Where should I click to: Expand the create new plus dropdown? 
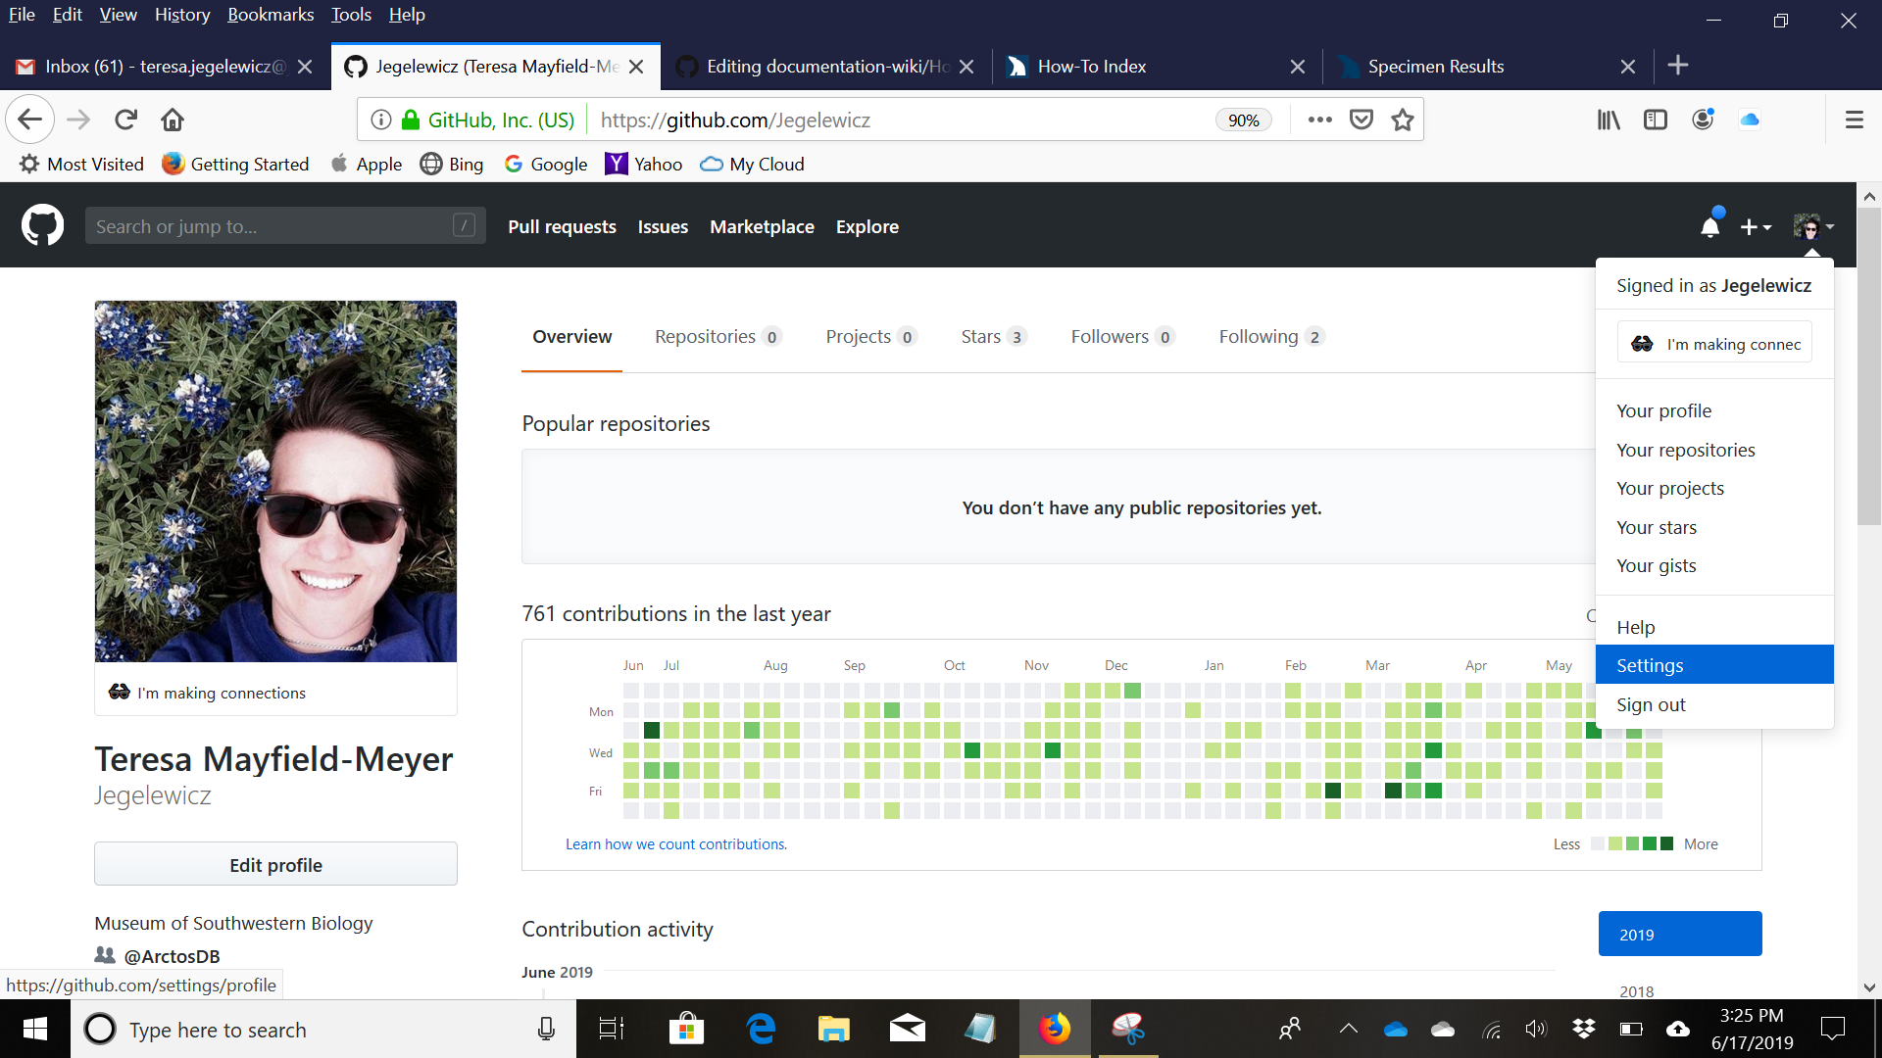1756,226
